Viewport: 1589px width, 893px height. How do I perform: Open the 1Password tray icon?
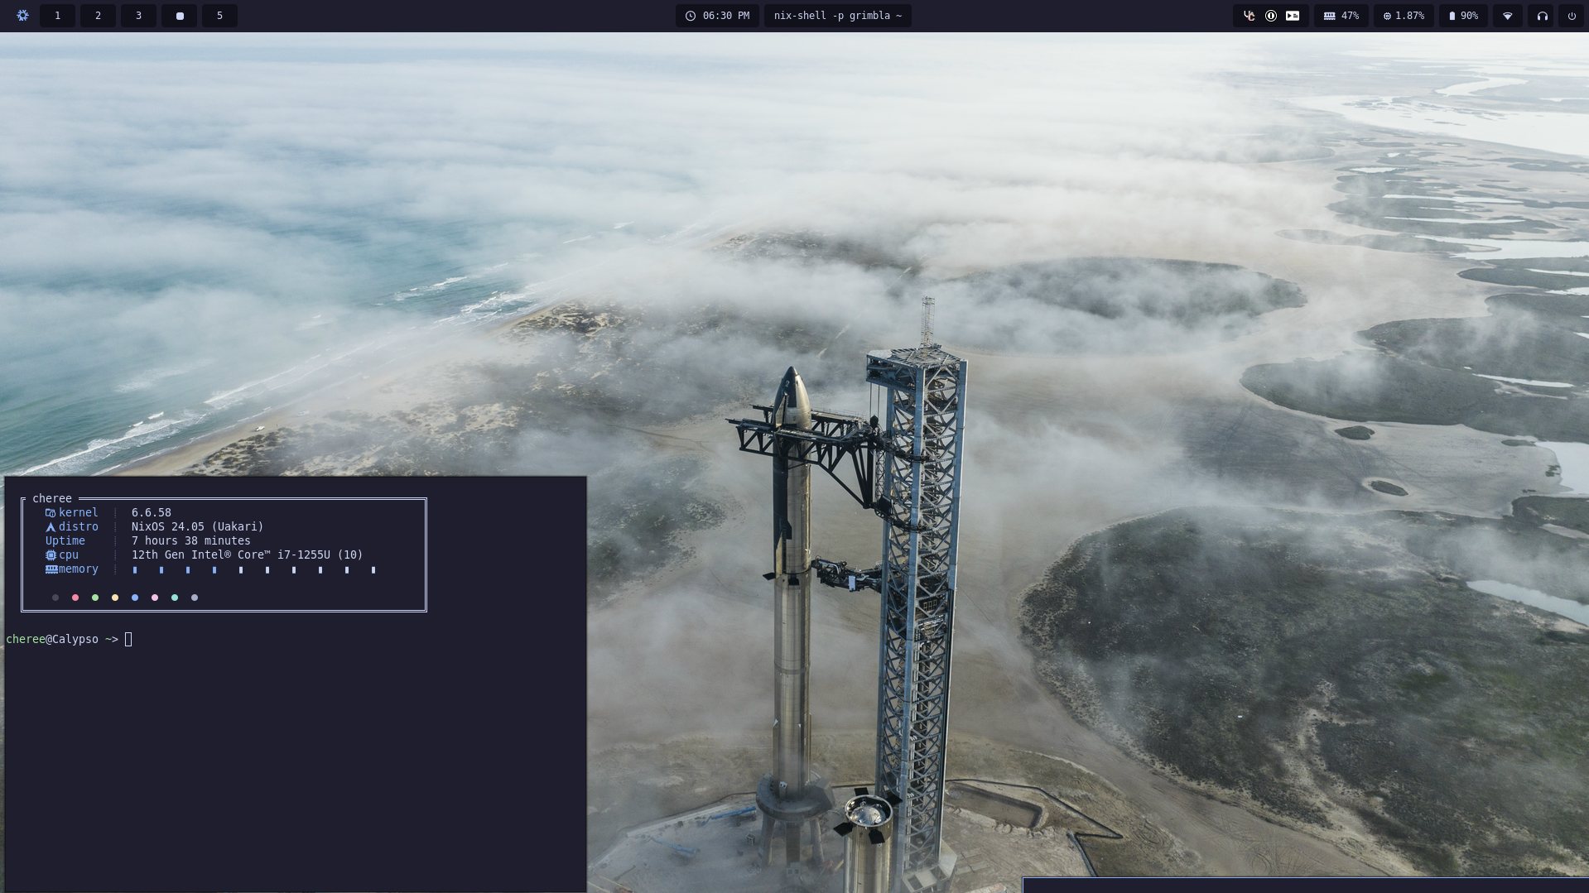coord(1271,16)
